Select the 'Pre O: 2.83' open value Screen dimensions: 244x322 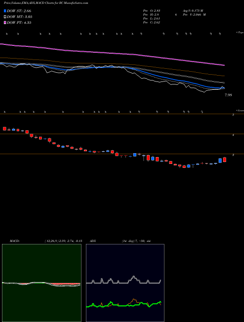152,10
